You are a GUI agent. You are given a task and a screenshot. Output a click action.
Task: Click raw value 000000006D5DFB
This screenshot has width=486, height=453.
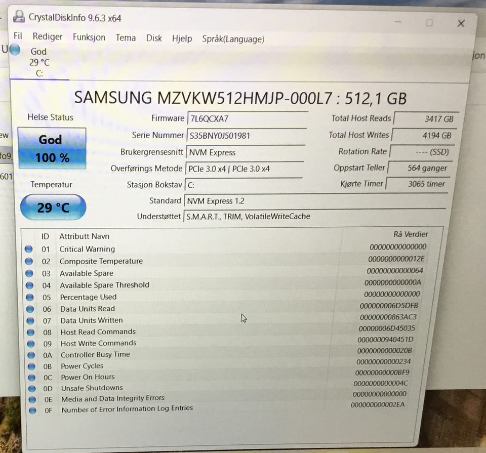click(x=389, y=306)
